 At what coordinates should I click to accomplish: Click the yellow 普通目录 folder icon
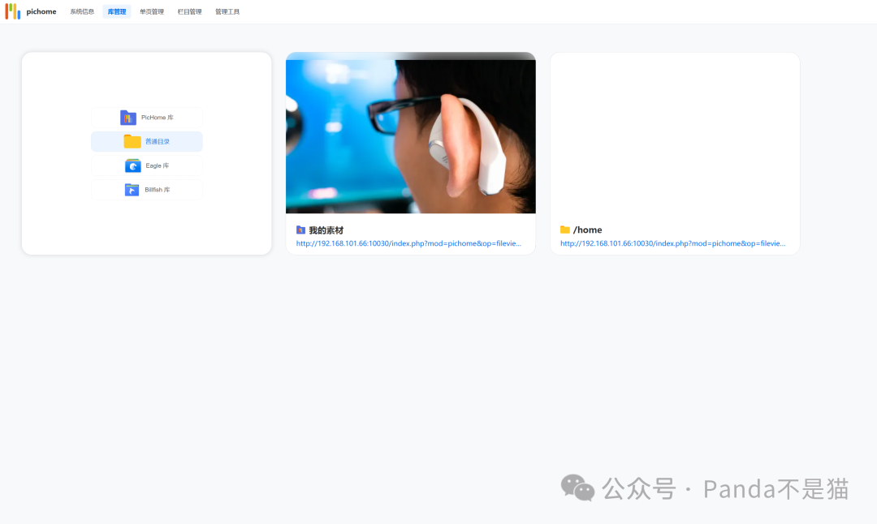(x=132, y=141)
